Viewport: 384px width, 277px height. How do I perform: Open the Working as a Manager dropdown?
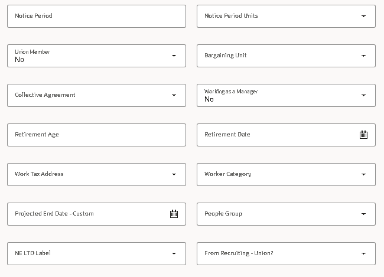coord(363,95)
